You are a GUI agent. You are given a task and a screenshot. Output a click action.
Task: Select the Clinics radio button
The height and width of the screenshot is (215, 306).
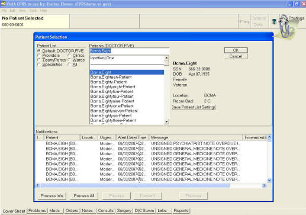[x=69, y=56]
